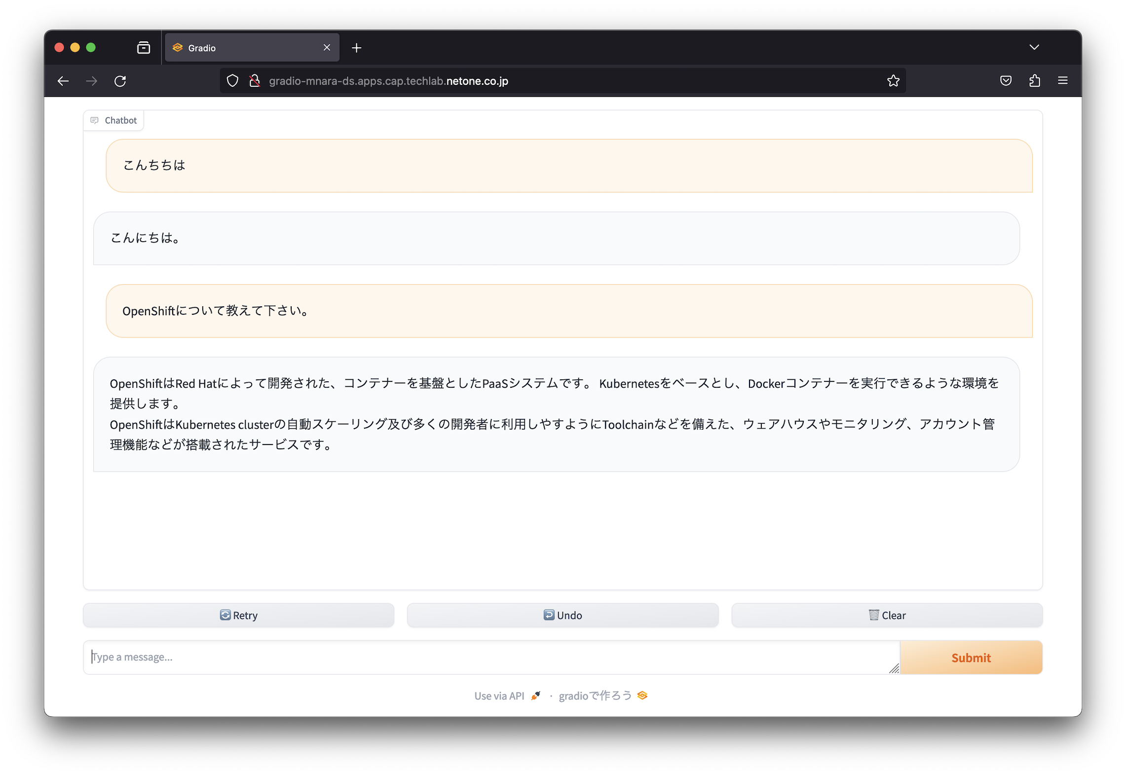Click the message OpenShiftについて教えて下さい。
The width and height of the screenshot is (1126, 775).
(x=569, y=311)
